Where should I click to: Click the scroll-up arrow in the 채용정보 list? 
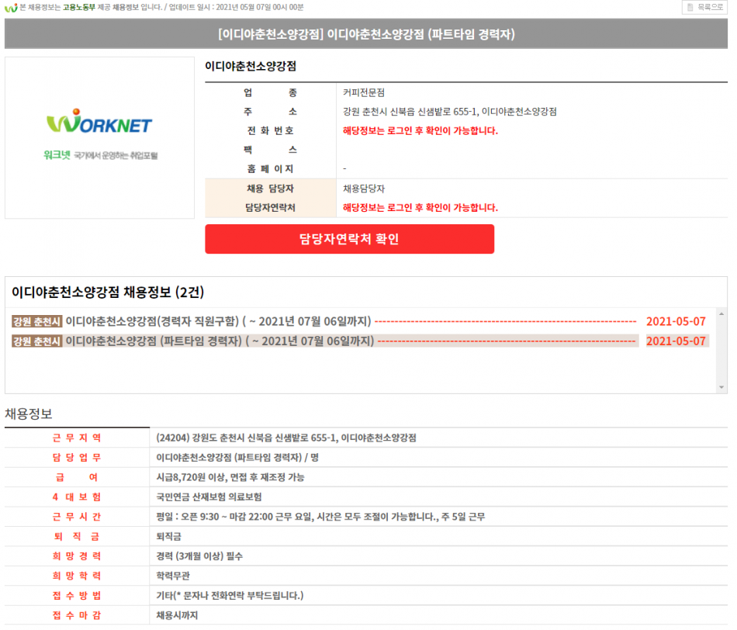tap(721, 313)
